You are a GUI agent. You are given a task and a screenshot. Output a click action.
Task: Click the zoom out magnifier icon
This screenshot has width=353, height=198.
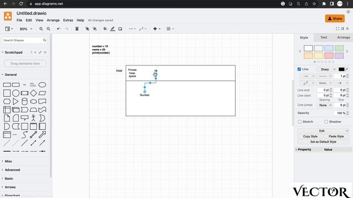point(49,29)
